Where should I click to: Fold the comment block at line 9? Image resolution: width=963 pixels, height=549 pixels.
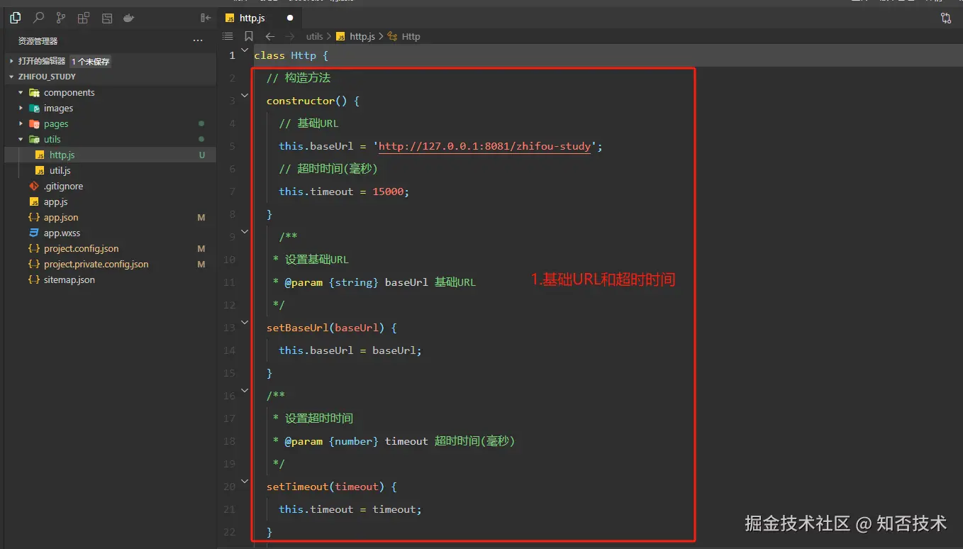tap(245, 231)
